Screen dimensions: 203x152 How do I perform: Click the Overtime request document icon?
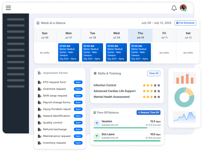40,89
